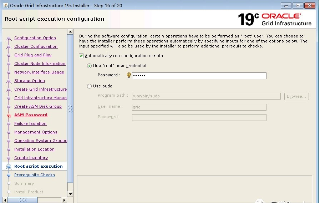Image resolution: width=320 pixels, height=203 pixels.
Task: Open the Create Inventory step
Action: [31, 158]
